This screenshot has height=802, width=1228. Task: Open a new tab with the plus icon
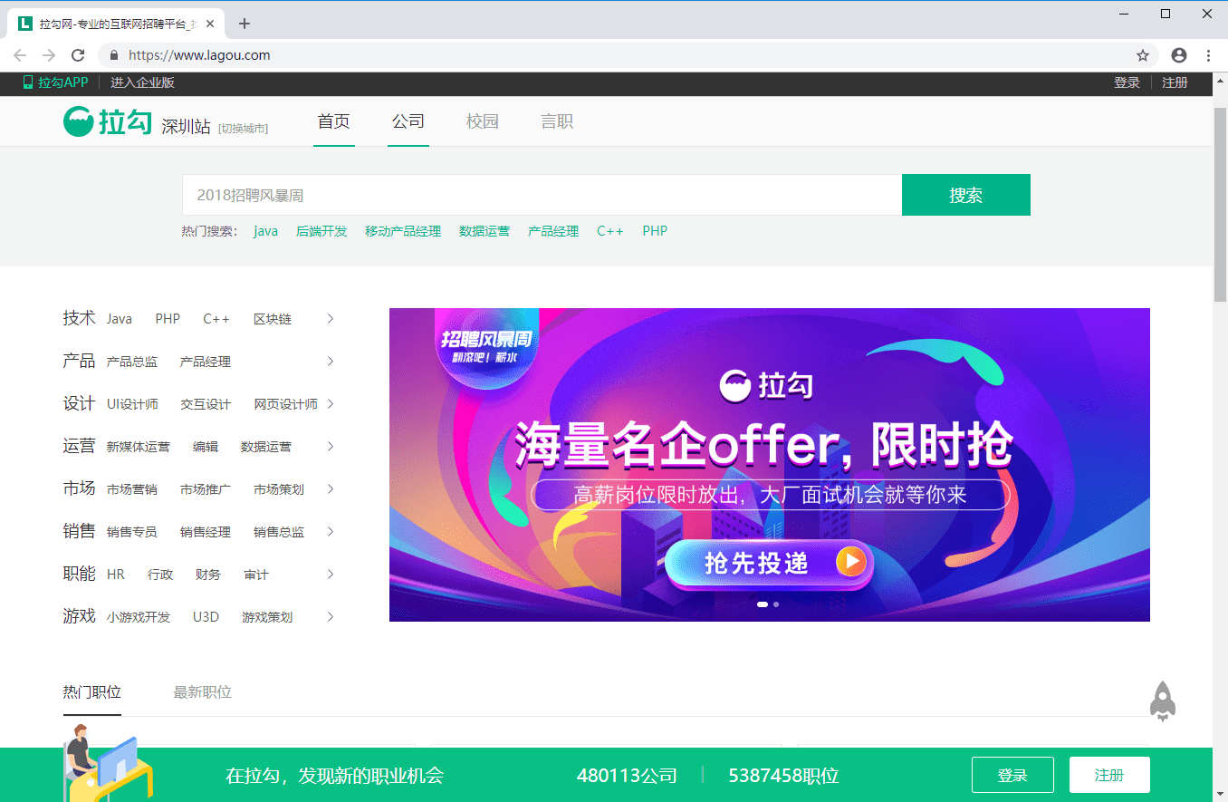point(244,24)
